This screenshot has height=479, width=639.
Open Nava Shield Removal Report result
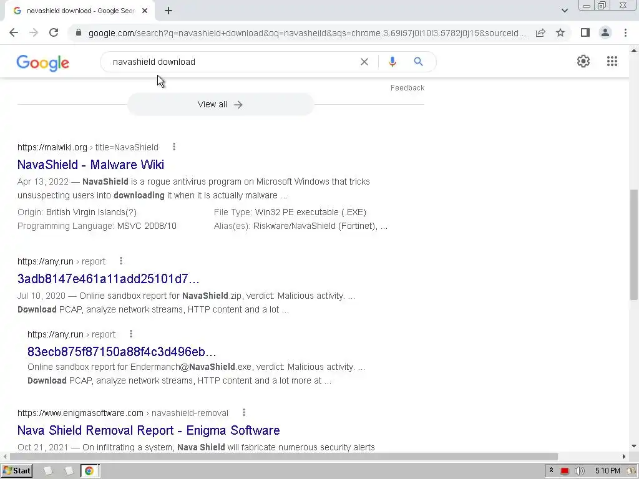click(x=149, y=430)
